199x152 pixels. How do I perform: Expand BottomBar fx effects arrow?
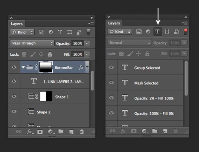tap(87, 67)
